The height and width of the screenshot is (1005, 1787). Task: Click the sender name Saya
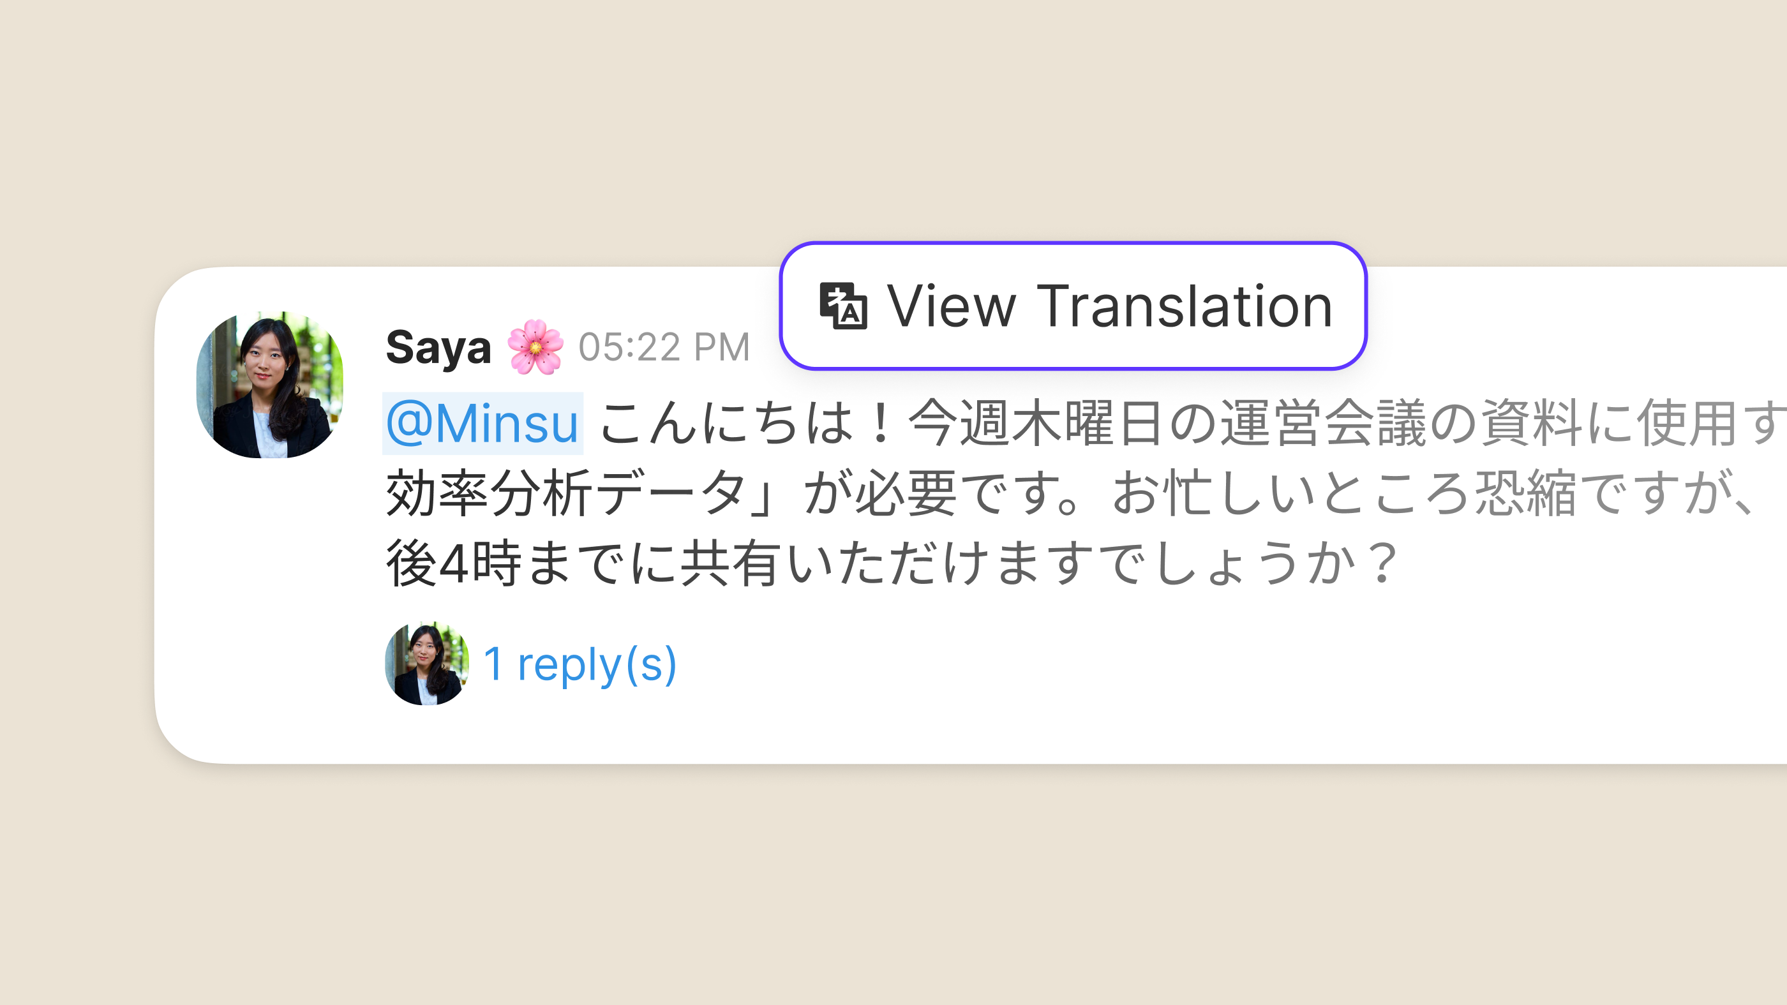[x=438, y=346]
